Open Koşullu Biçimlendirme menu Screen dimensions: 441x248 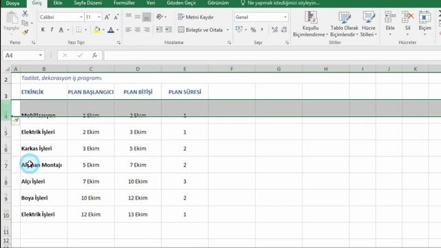[311, 24]
